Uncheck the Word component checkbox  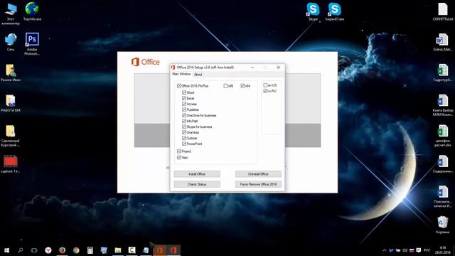click(184, 92)
